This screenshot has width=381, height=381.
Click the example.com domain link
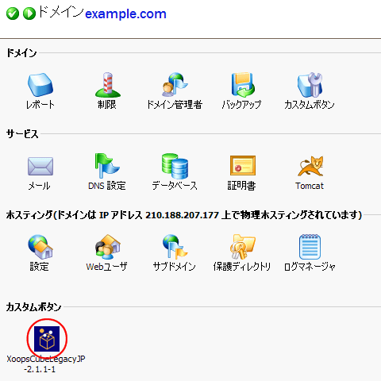pyautogui.click(x=125, y=13)
